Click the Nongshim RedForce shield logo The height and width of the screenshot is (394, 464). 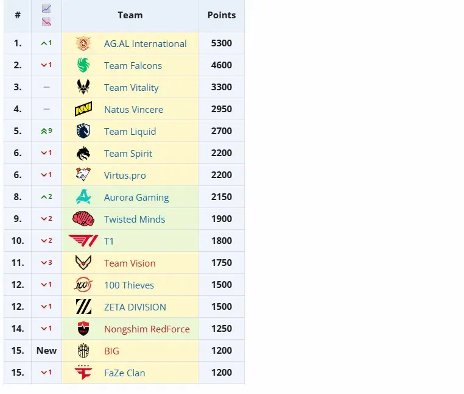click(x=83, y=329)
